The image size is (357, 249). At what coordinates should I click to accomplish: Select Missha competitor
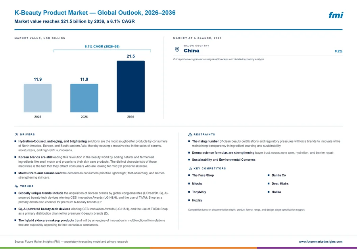click(x=197, y=184)
